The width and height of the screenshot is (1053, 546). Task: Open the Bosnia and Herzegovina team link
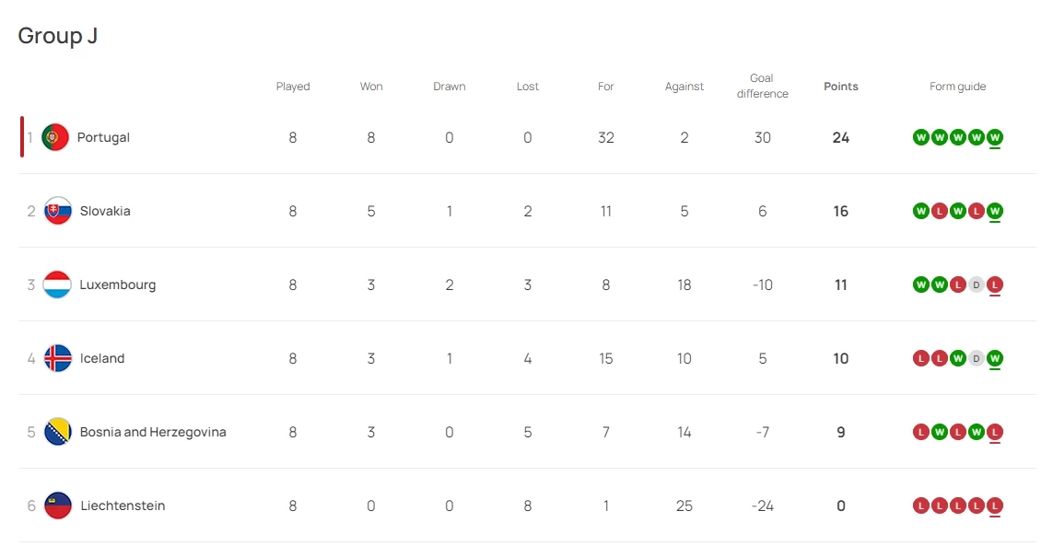(x=153, y=432)
